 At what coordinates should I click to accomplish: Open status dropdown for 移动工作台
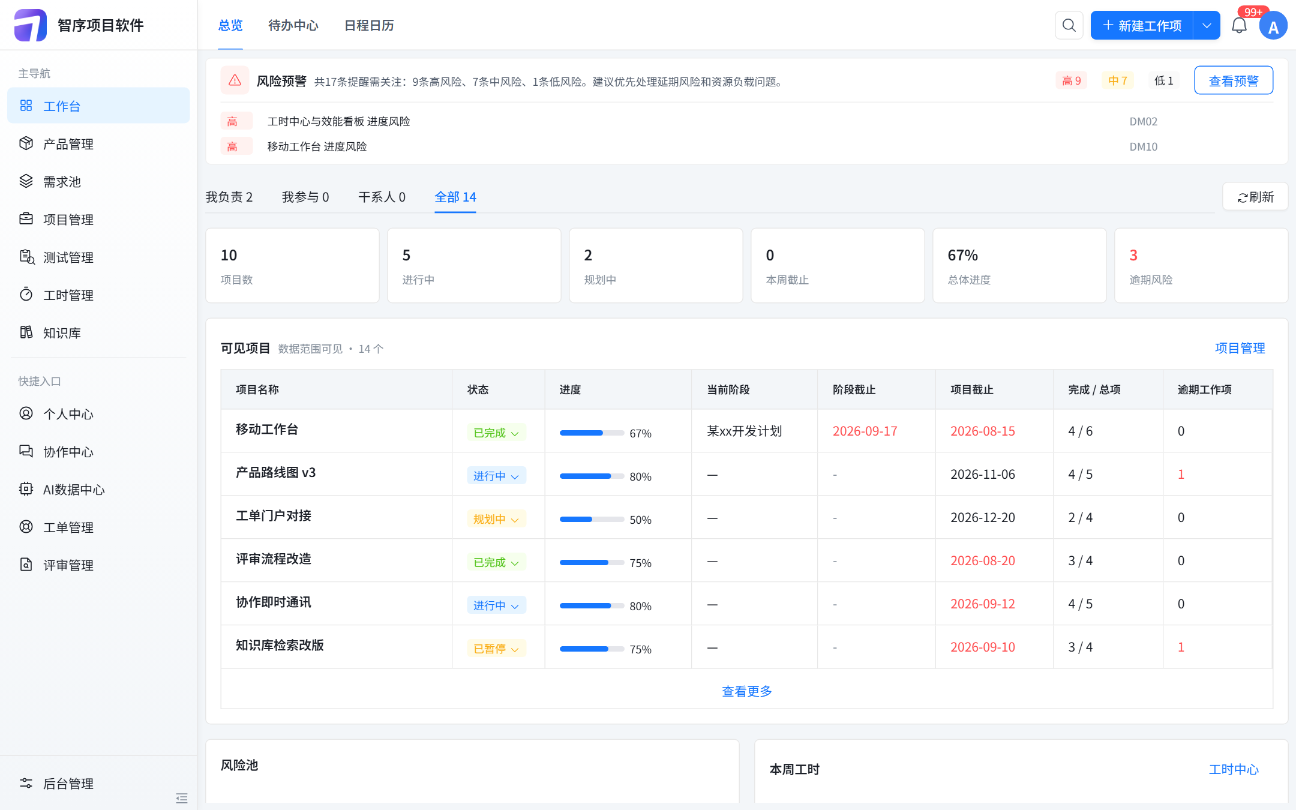click(x=496, y=433)
